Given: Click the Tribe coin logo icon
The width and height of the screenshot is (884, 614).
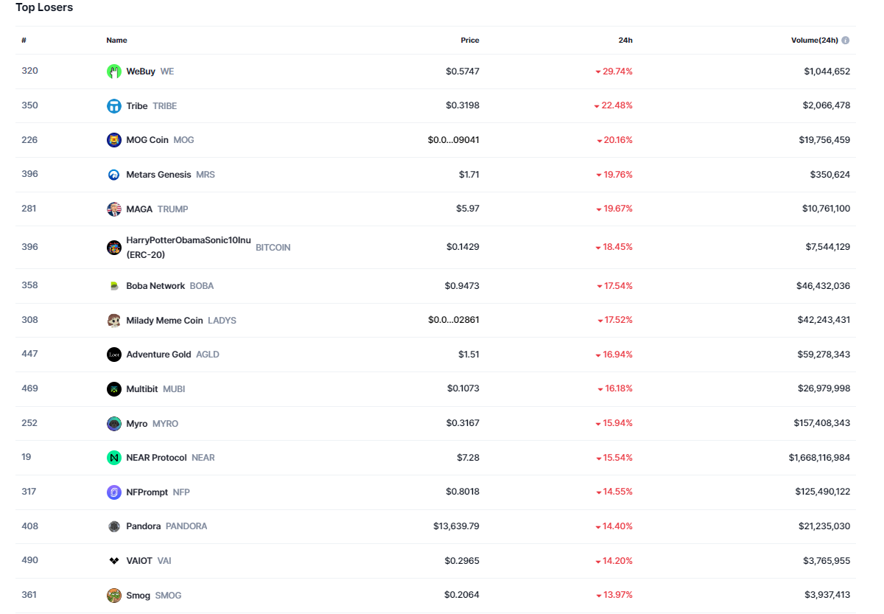Looking at the screenshot, I should pos(113,106).
